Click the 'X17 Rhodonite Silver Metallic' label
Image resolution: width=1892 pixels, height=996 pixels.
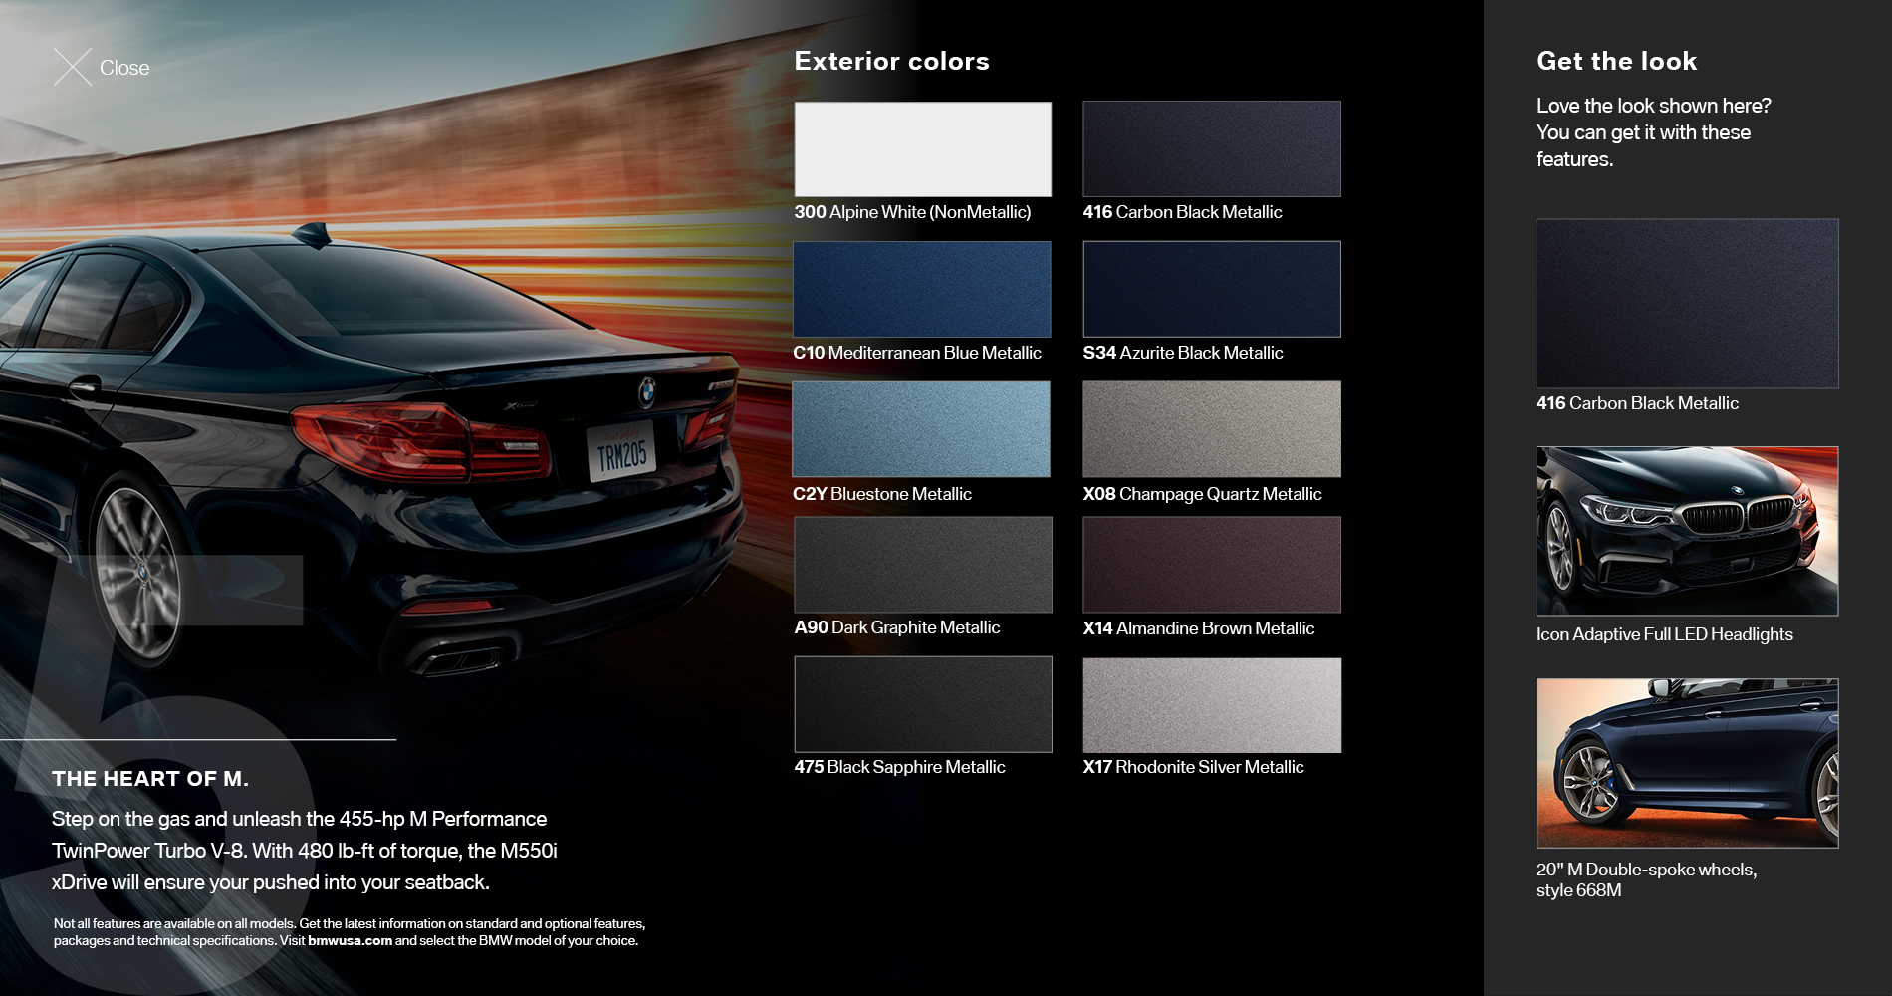1193,767
